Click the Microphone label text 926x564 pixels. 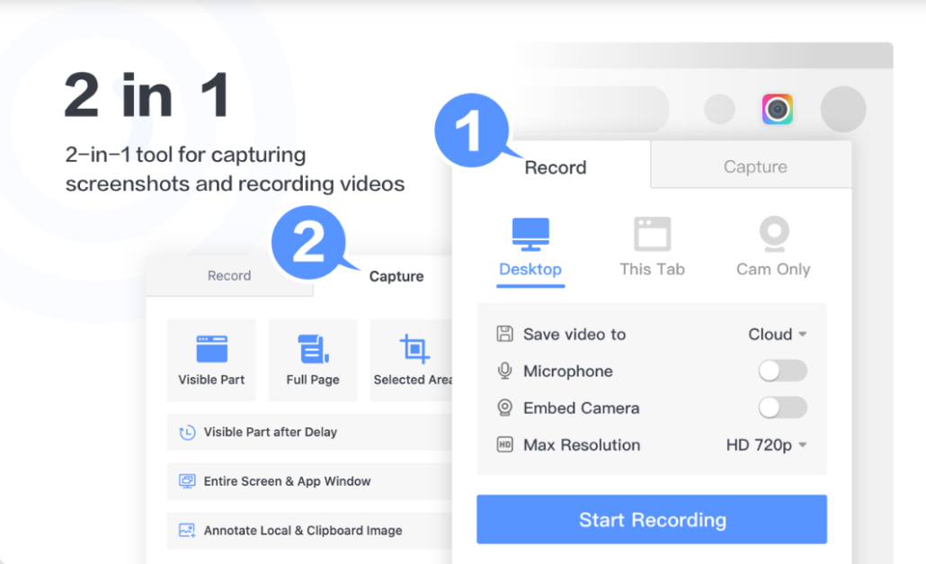pos(568,371)
